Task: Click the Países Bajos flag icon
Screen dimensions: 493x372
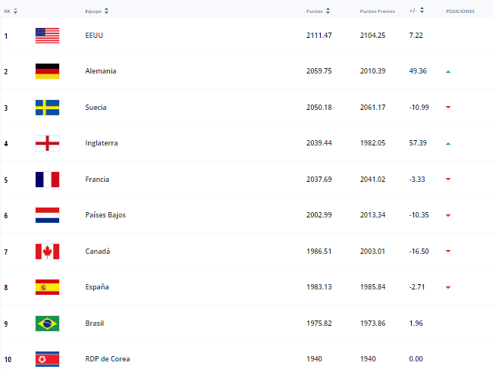Action: pos(47,215)
